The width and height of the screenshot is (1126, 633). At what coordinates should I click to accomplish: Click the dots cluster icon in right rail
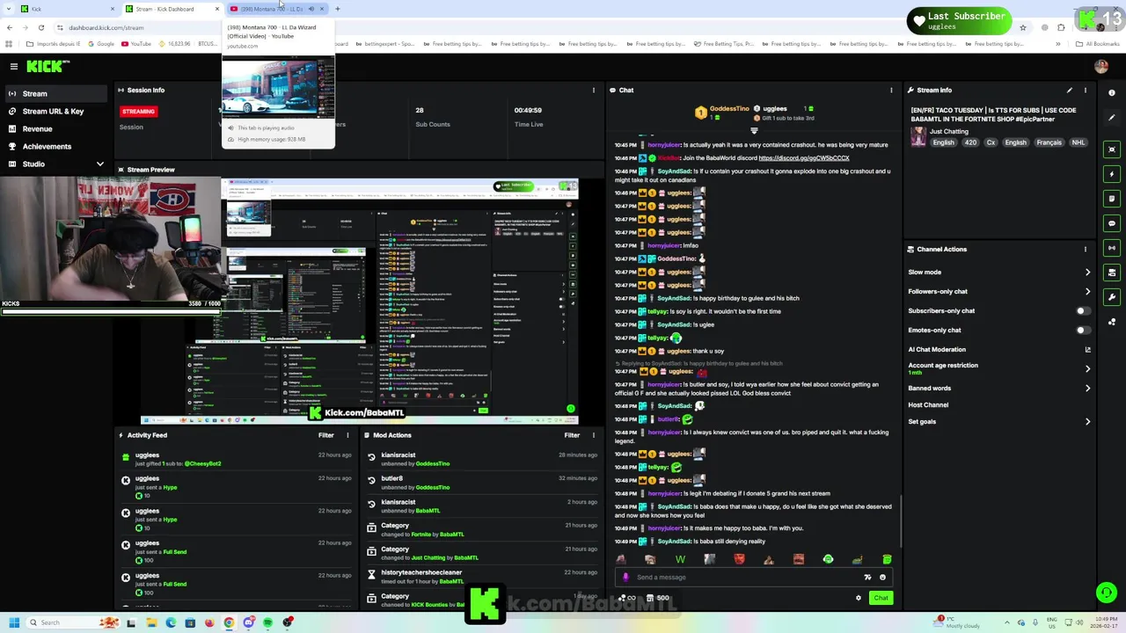1112,322
